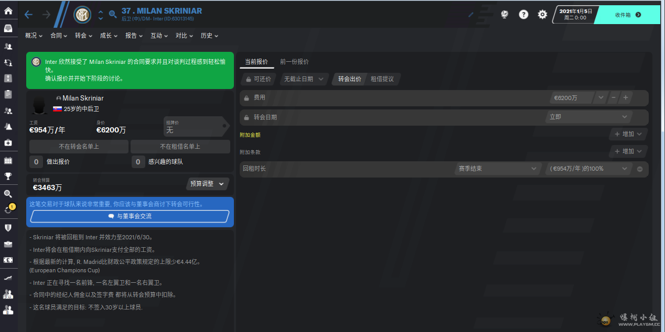Open the Team Dynamics sidebar icon
The height and width of the screenshot is (332, 665).
click(x=8, y=62)
